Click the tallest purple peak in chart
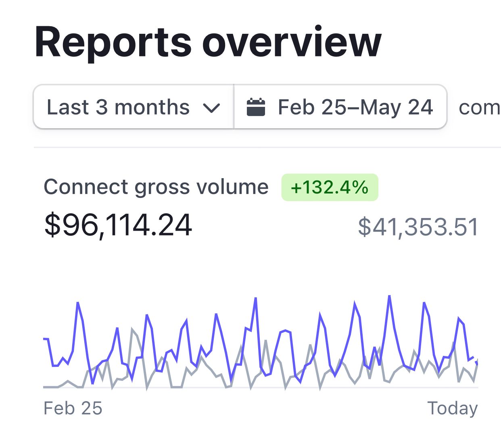The width and height of the screenshot is (501, 441). (x=390, y=297)
